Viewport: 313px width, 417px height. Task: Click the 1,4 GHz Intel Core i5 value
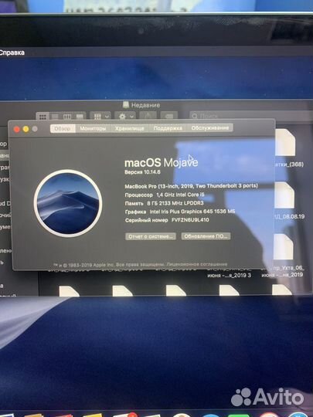click(x=180, y=195)
